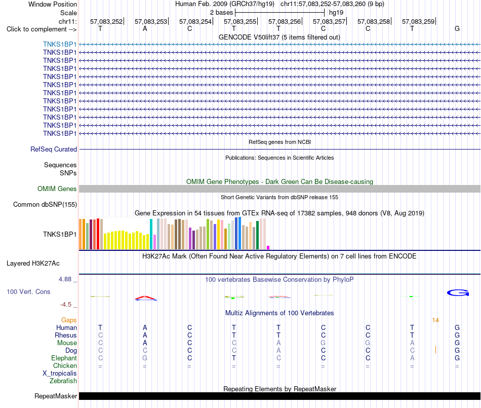Viewport: 481px width, 408px height.
Task: Click the chr11:57,083,252-57,083,260 window position text
Action: (332, 4)
